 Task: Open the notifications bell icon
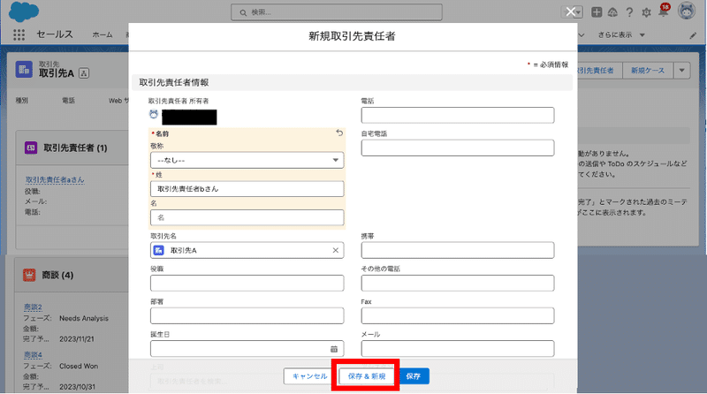(x=664, y=11)
